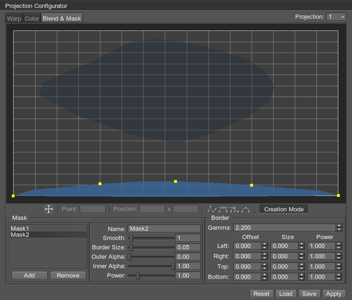Decrease Left Offset using down arrow
This screenshot has width=352, height=300.
(264, 248)
